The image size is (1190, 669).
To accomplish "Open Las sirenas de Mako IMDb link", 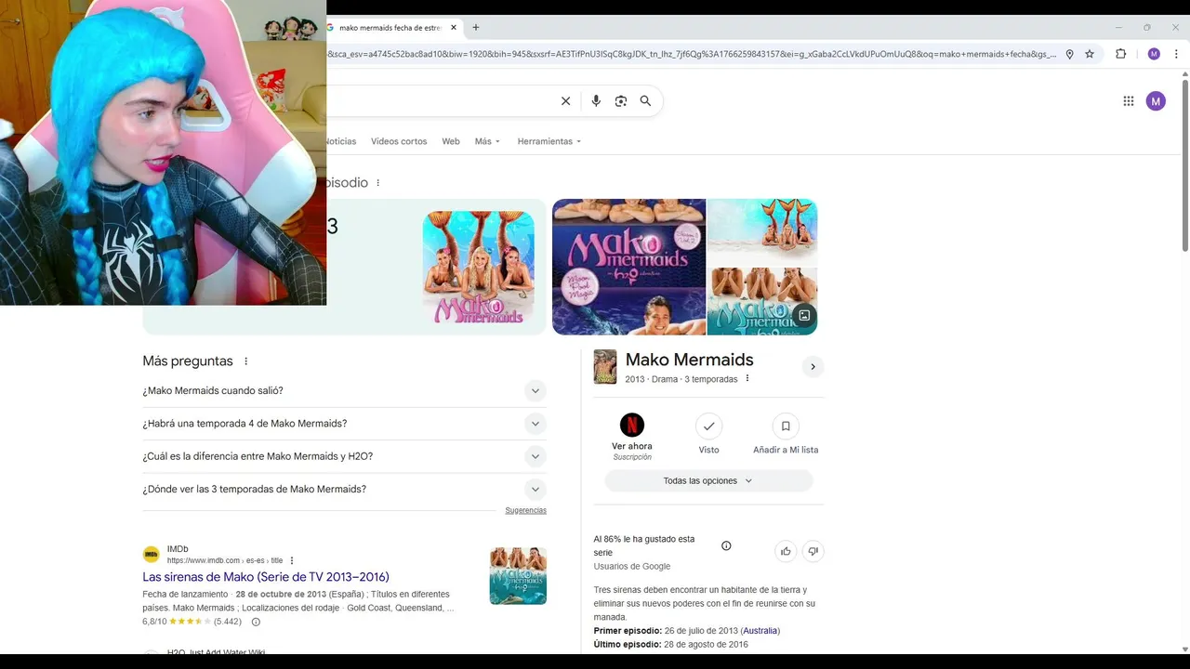I will click(x=266, y=577).
